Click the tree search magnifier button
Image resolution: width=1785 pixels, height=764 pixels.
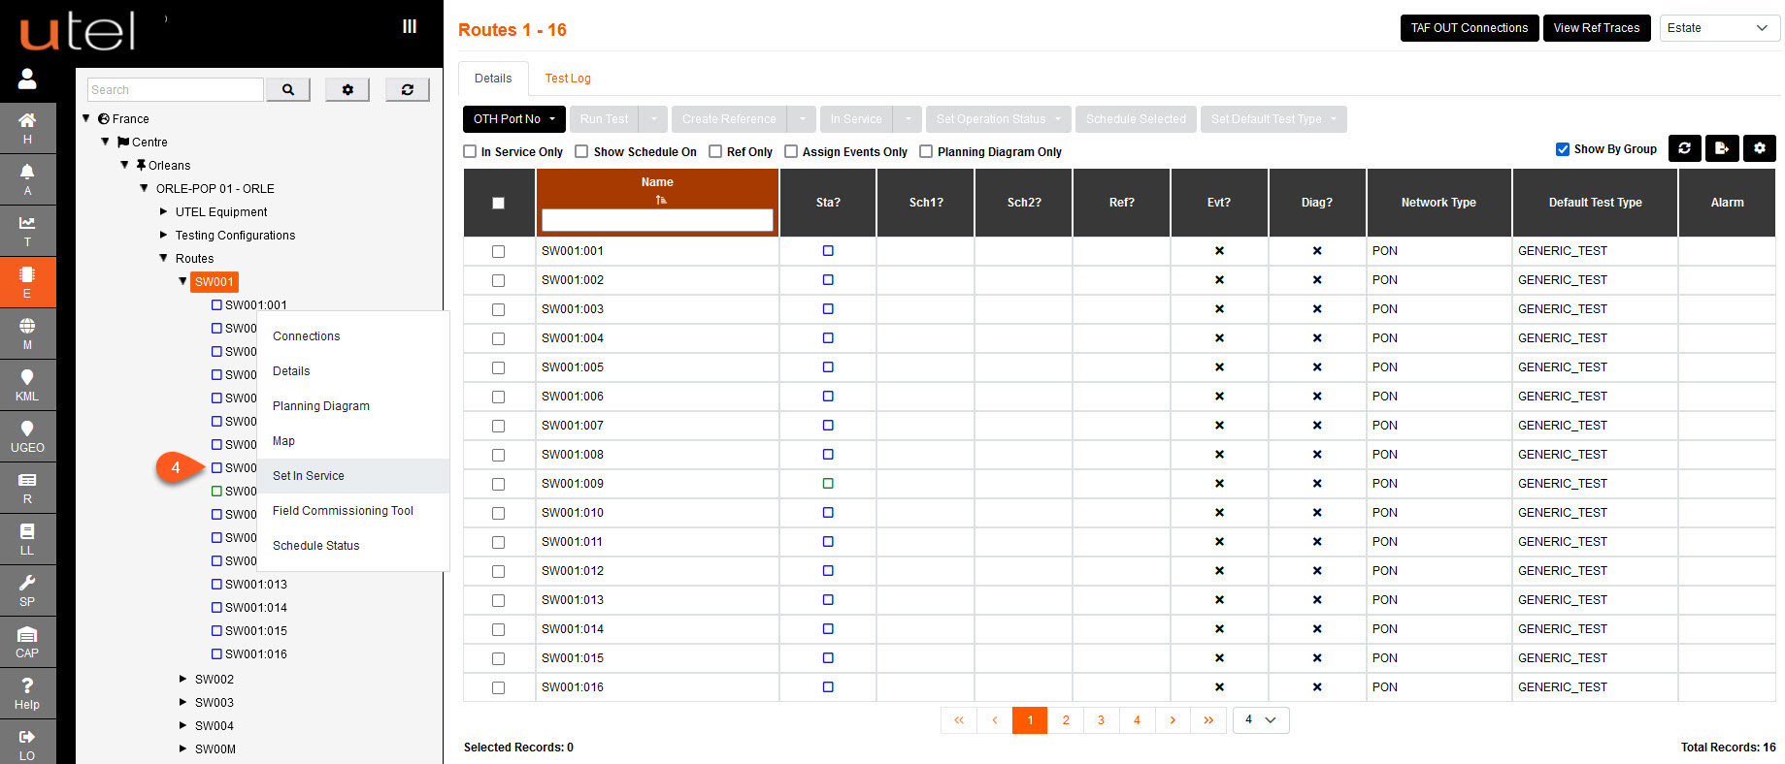(288, 89)
